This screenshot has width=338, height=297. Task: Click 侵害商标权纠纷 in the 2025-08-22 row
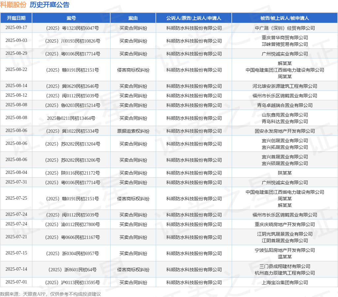pos(133,70)
